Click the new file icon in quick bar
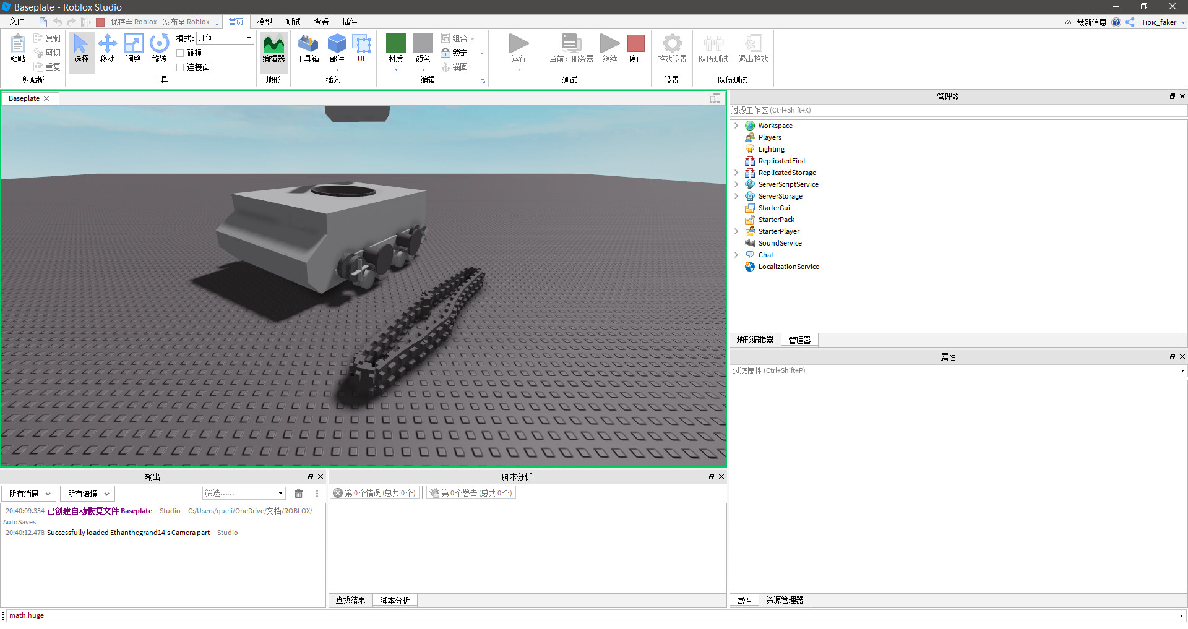 [43, 22]
